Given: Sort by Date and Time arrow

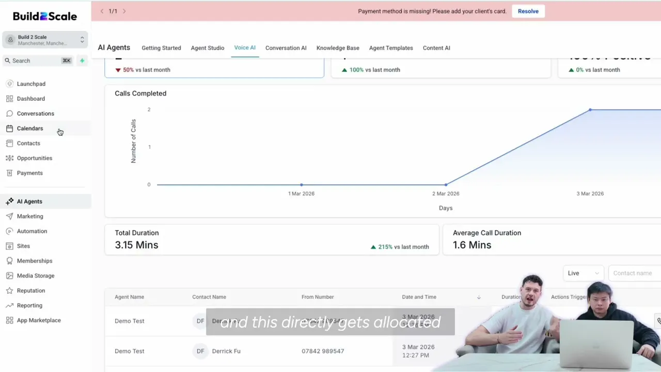Looking at the screenshot, I should [x=479, y=297].
